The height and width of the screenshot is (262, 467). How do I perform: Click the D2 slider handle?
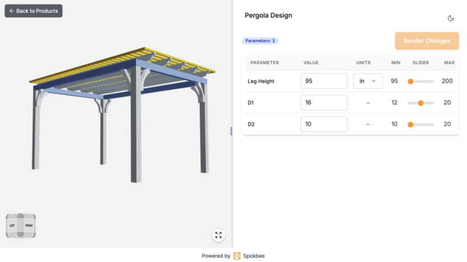coord(410,124)
